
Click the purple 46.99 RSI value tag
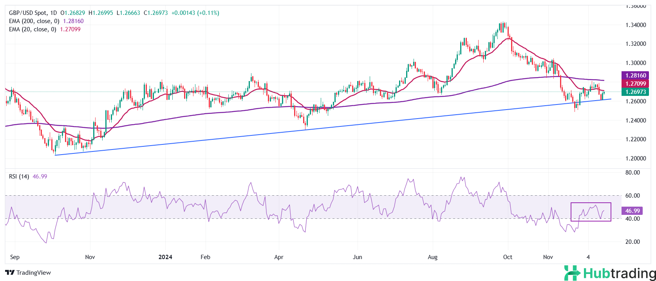[632, 211]
